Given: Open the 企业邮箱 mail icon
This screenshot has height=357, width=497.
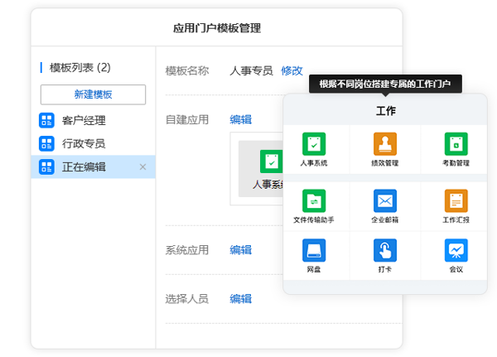Looking at the screenshot, I should pos(385,201).
